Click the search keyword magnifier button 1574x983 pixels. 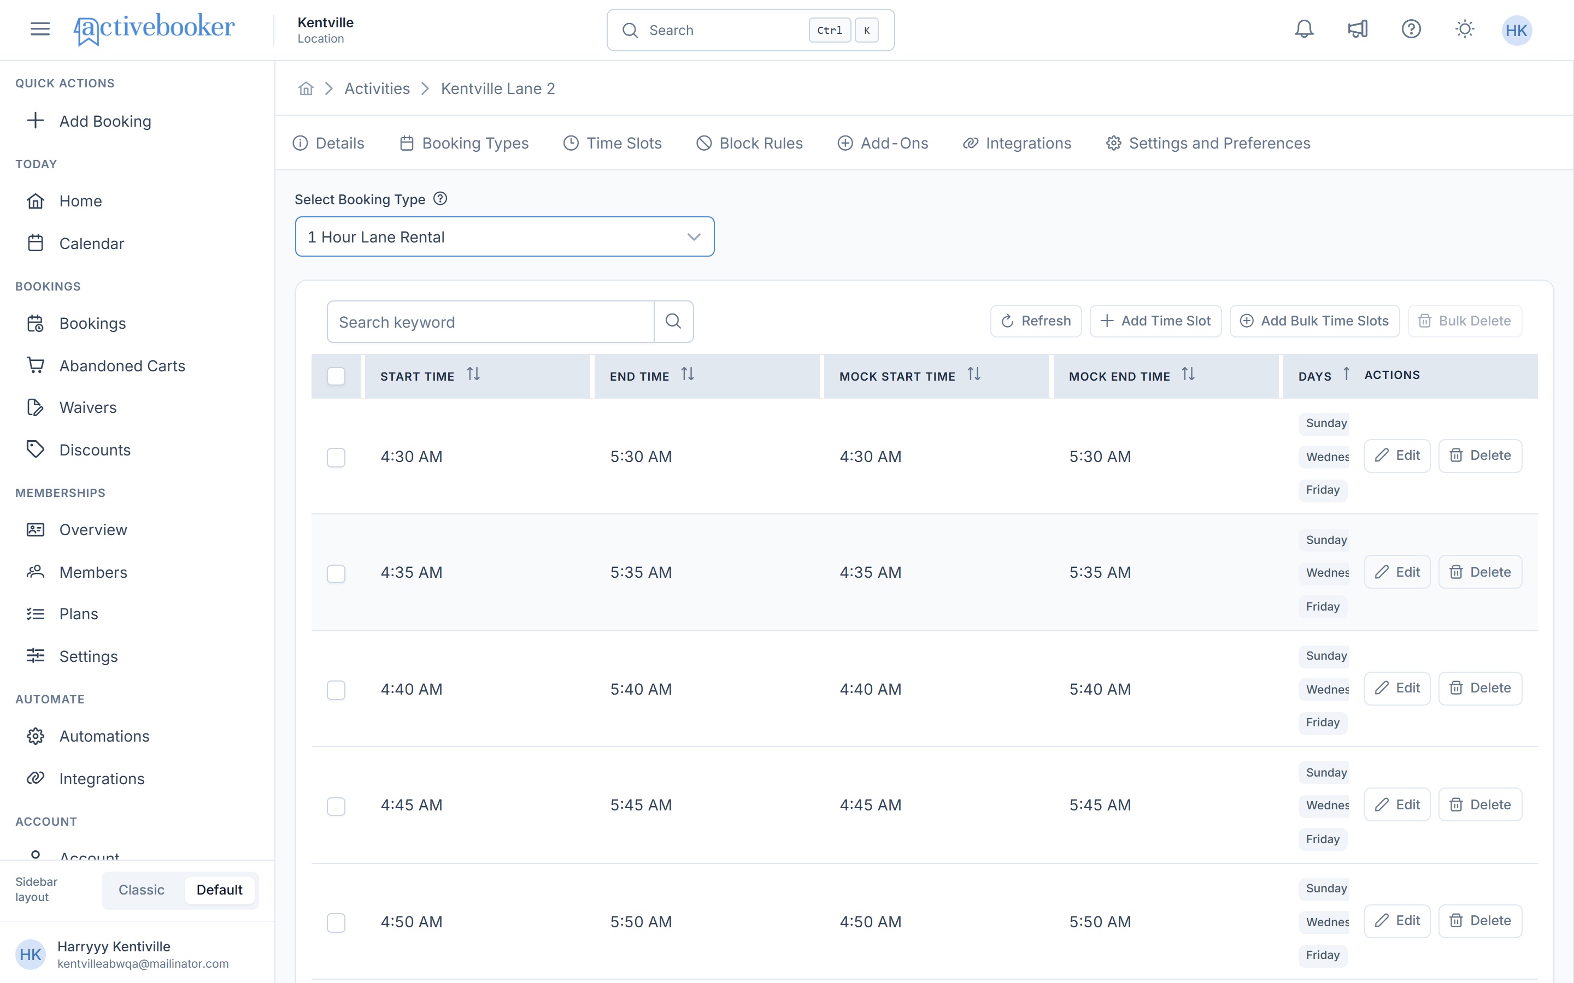(673, 321)
